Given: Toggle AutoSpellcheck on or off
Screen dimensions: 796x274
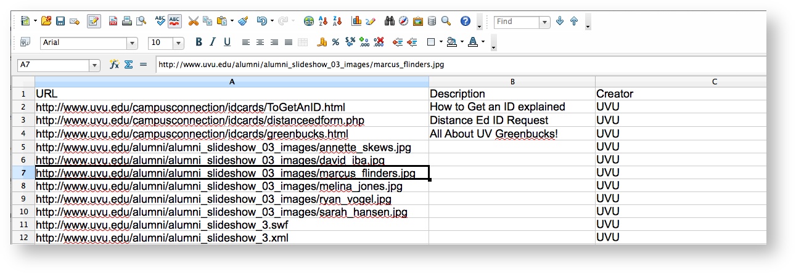Looking at the screenshot, I should pos(174,22).
